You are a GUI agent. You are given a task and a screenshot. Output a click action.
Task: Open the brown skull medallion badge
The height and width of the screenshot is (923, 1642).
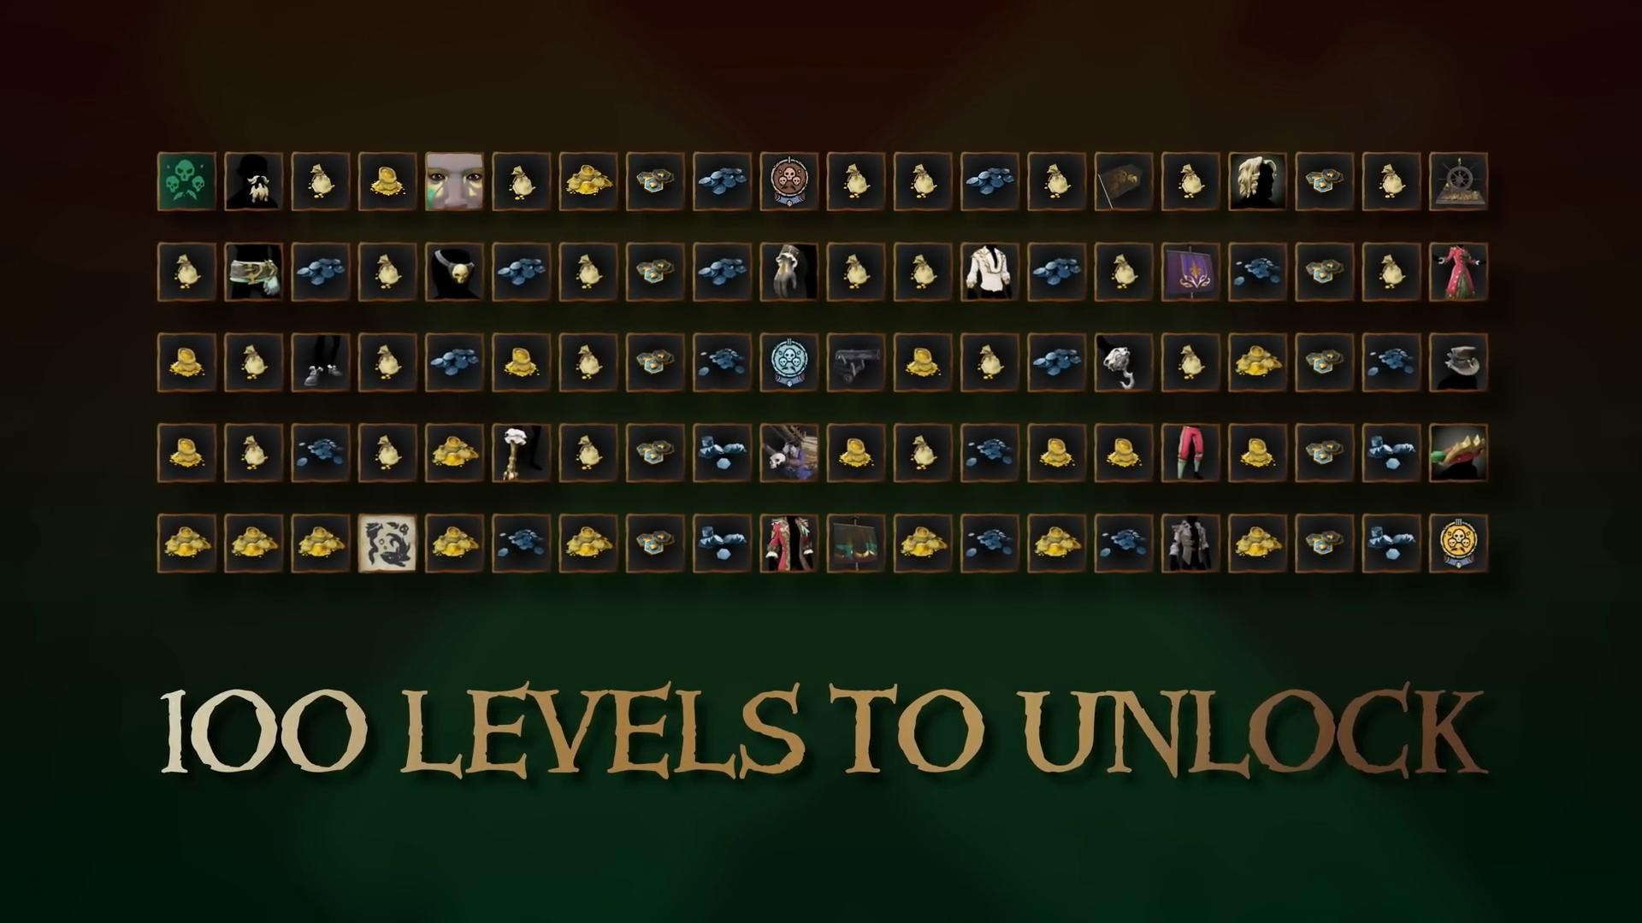[x=789, y=181]
